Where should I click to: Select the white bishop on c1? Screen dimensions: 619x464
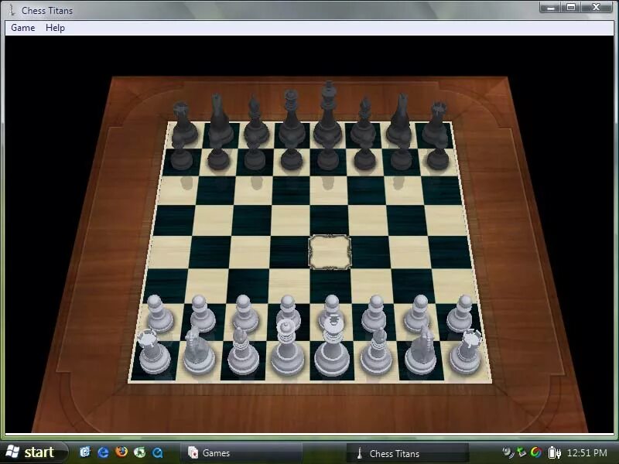tap(243, 351)
